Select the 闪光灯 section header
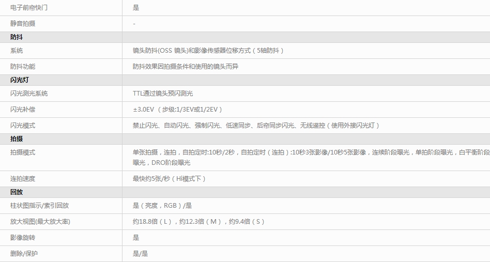This screenshot has width=490, height=262. (20, 80)
